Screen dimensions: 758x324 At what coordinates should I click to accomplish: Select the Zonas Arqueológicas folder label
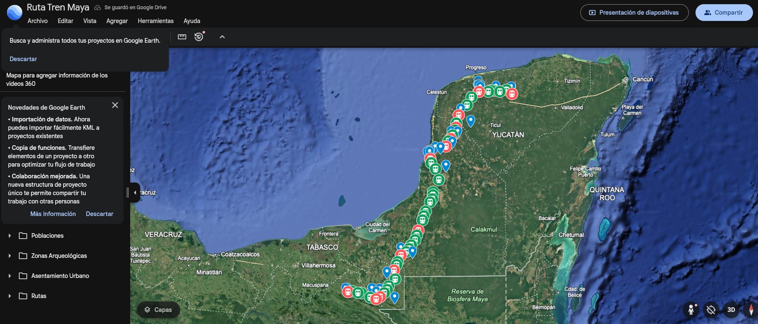[x=59, y=256]
